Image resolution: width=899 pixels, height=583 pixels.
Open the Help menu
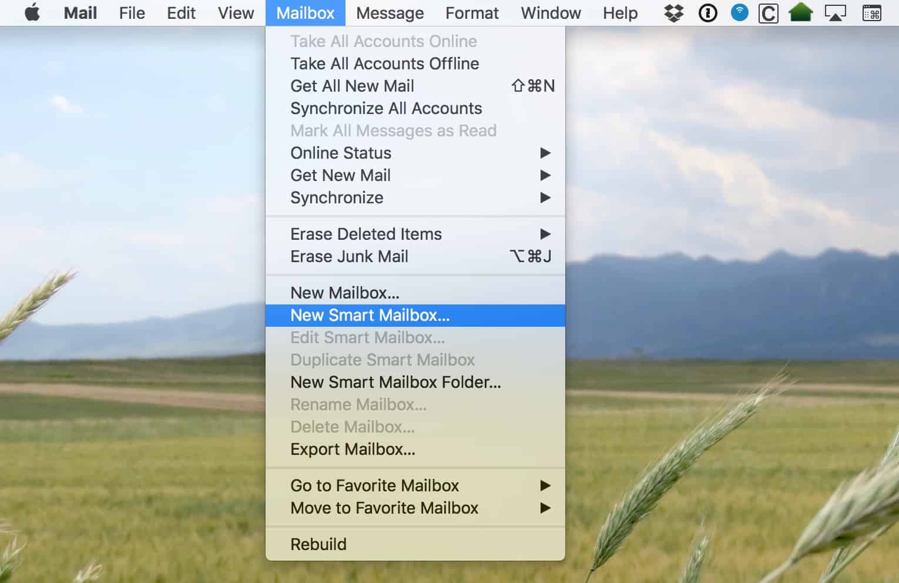tap(620, 13)
